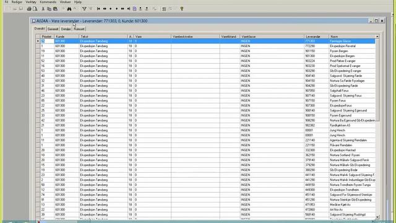The width and height of the screenshot is (396, 223).
Task: Click the Cut scissors icon
Action: pos(43,9)
